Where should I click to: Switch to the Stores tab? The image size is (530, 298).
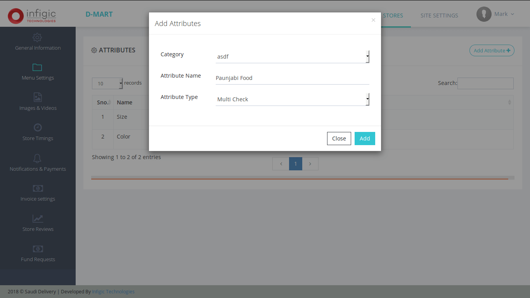click(x=393, y=16)
